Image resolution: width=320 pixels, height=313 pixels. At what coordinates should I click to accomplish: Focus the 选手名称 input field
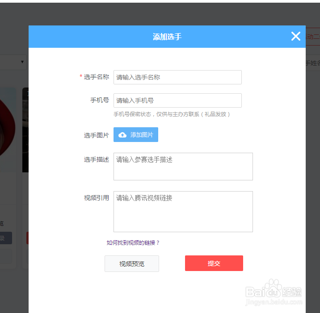(x=177, y=77)
